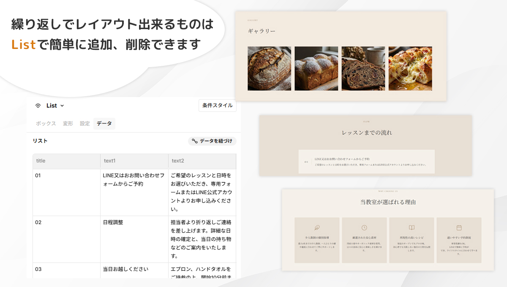
Task: Click the open book icon on 再現性の高いレシピ card
Action: coord(412,227)
